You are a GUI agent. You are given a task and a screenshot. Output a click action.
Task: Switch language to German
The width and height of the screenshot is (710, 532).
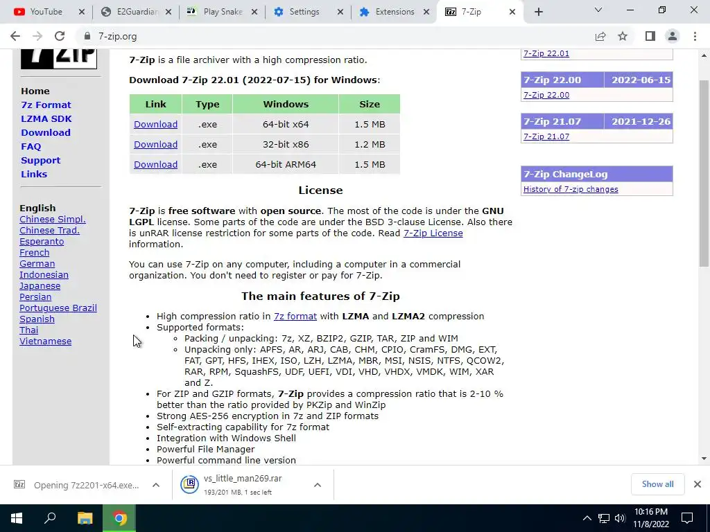[37, 264]
